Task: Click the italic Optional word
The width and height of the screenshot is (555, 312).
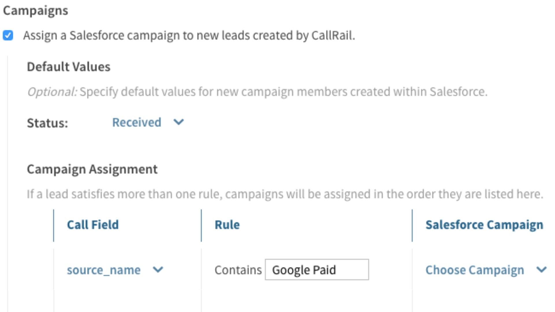Action: click(x=52, y=92)
